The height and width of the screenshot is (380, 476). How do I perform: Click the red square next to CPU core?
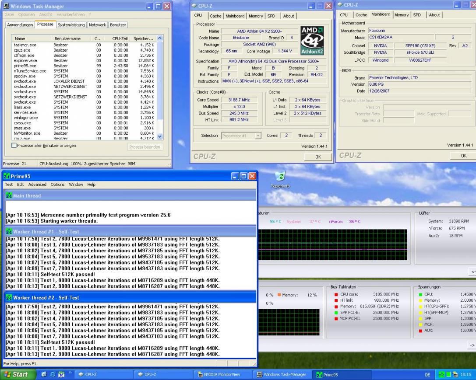336,294
